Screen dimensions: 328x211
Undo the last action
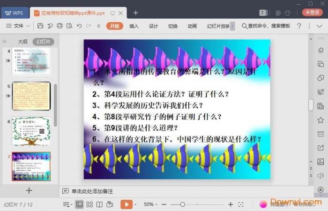[x=79, y=26]
